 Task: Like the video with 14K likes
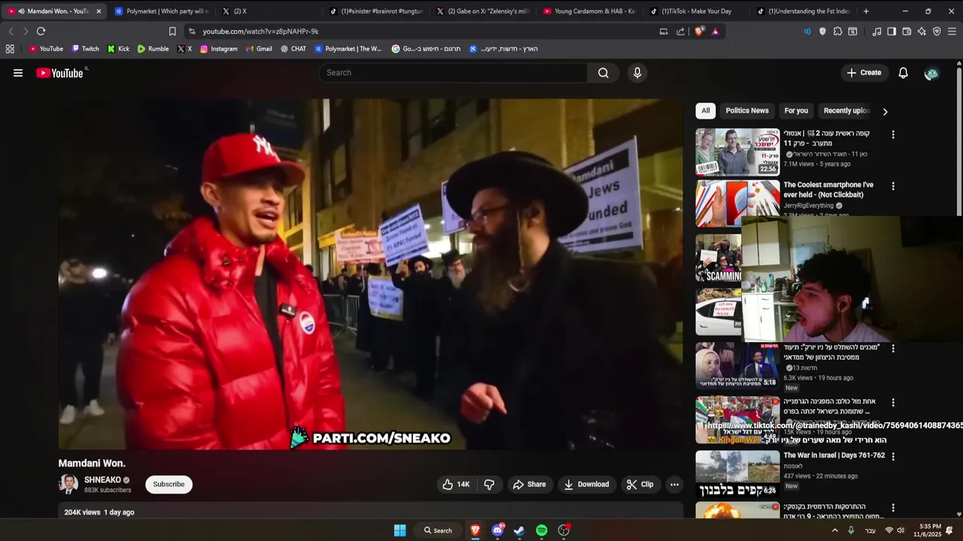click(x=456, y=485)
